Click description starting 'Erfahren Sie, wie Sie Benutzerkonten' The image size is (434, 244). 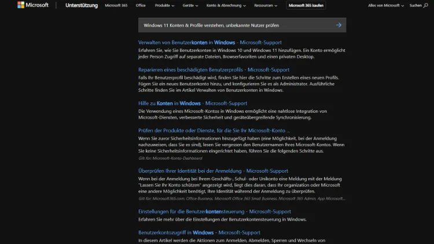[x=242, y=53]
